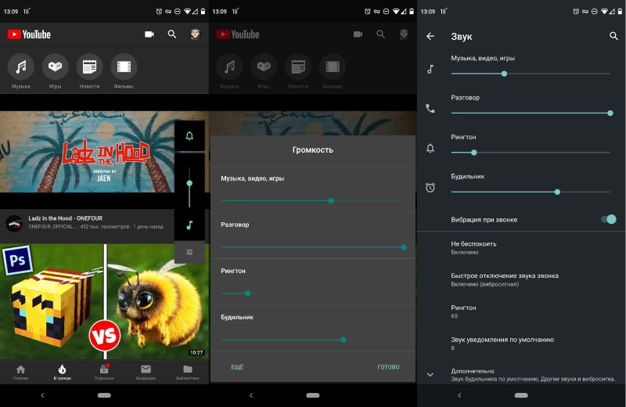Tap the media note icon in volume panel
The image size is (626, 407).
189,225
